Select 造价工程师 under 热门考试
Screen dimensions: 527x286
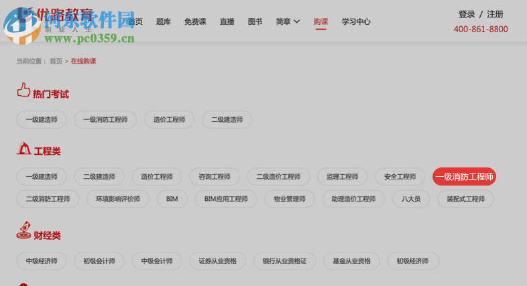(169, 119)
